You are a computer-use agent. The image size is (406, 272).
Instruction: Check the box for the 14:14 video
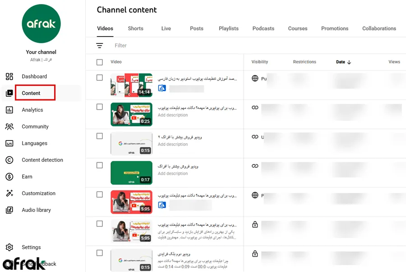coord(100,78)
